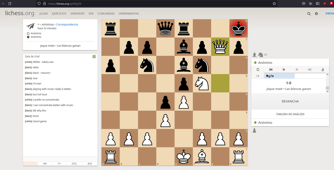This screenshot has height=170, width=334.
Task: Select the white queen on g7
Action: coord(220,47)
